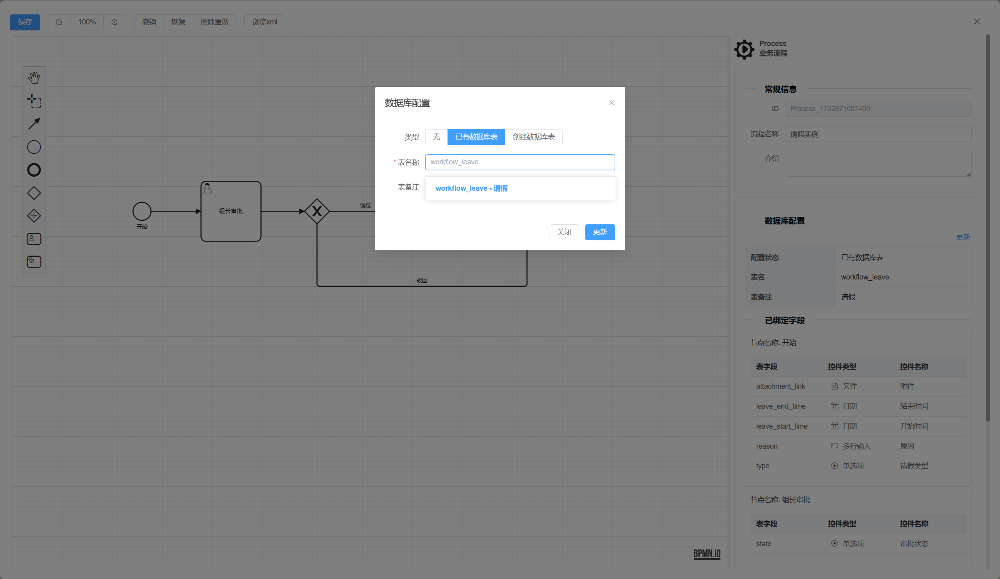Click leave_end_time field row
This screenshot has width=1000, height=579.
click(x=858, y=406)
